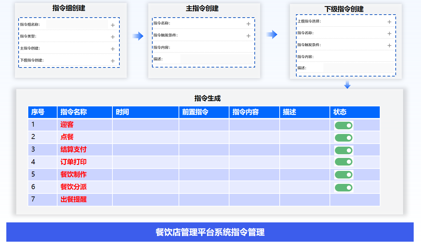
Task: Open the 餐饮制作 instruction name
Action: [73, 175]
